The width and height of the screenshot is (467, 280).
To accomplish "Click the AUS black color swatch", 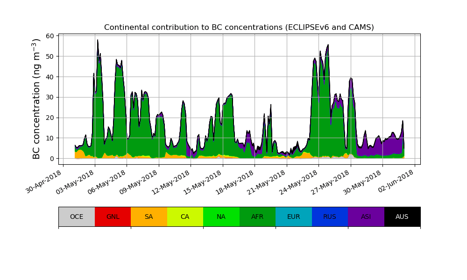I will coord(403,217).
